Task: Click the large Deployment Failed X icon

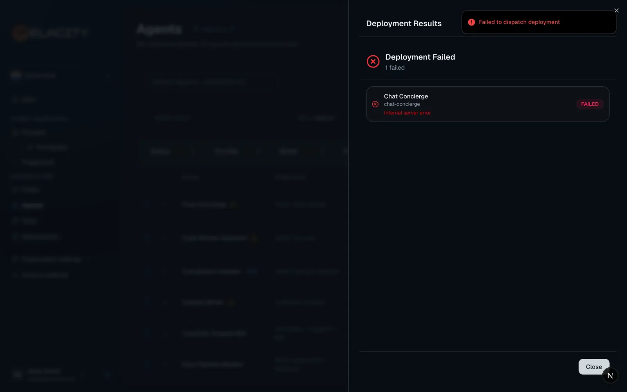Action: click(373, 62)
